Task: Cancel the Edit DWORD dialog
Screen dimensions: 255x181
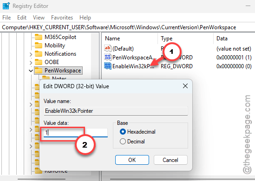Action: click(x=170, y=160)
